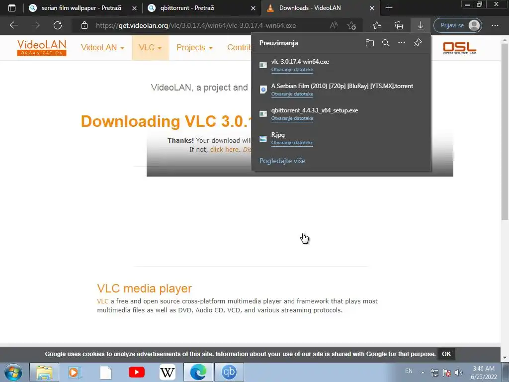Open Read aloud icon in address bar

[334, 25]
